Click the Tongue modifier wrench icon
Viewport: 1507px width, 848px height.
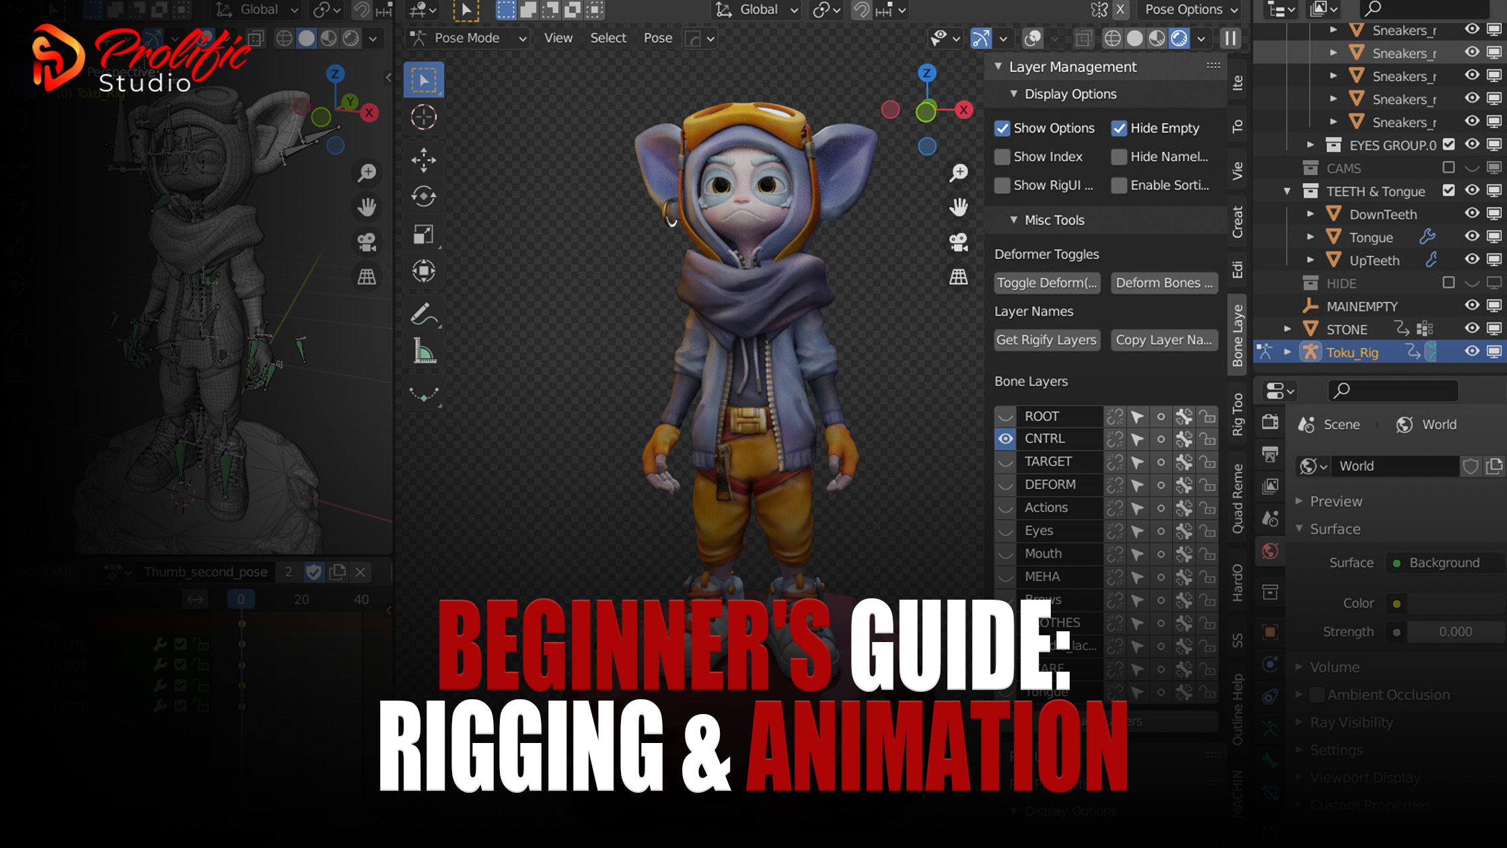1426,237
